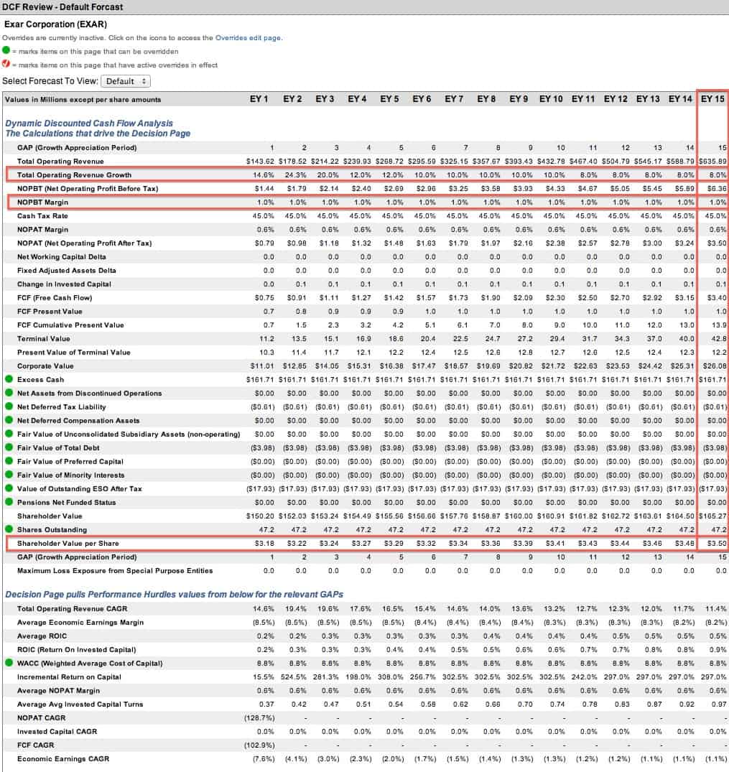The width and height of the screenshot is (729, 772).
Task: Click green legend icon for overridable items
Action: [6, 50]
